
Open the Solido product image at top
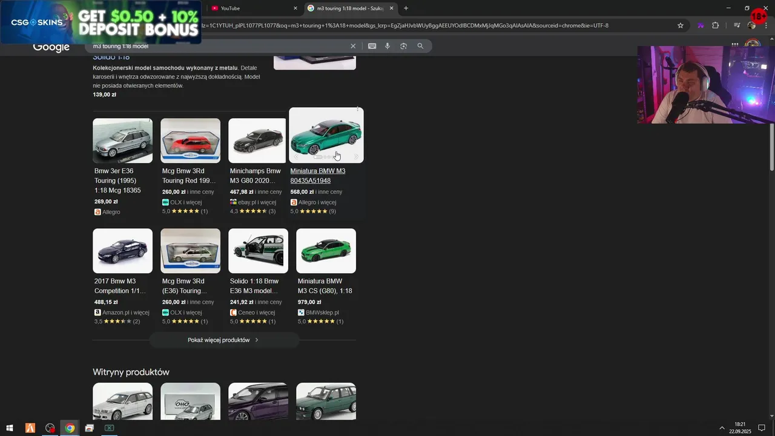pos(315,62)
